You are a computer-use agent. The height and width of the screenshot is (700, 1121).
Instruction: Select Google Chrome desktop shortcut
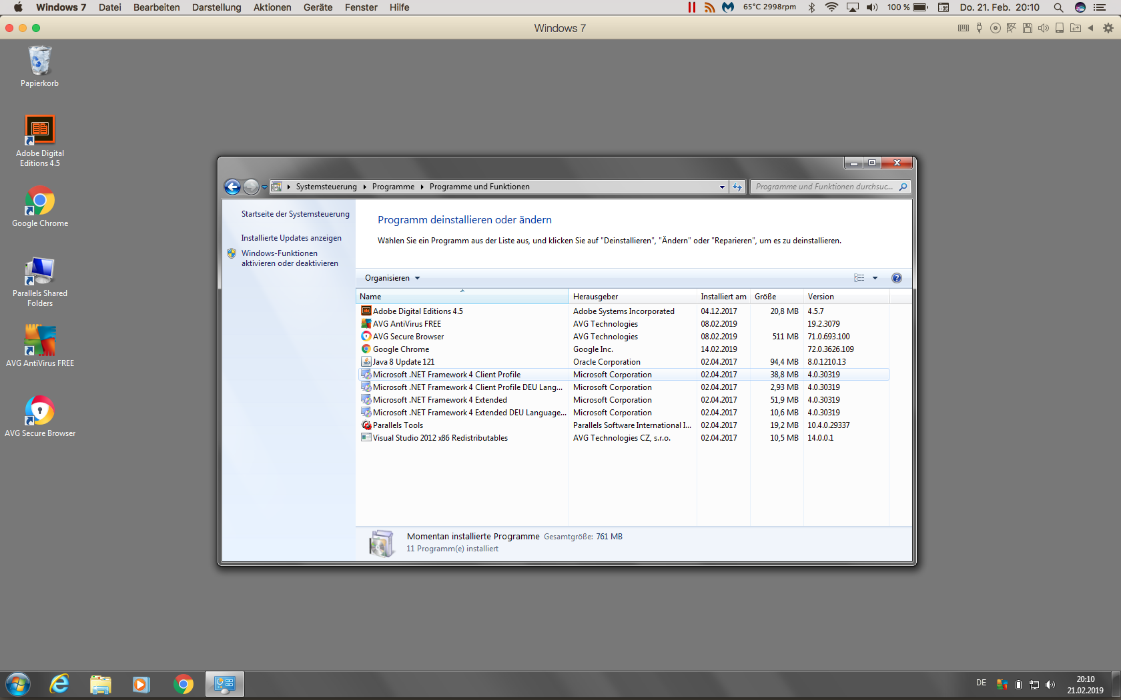(39, 207)
